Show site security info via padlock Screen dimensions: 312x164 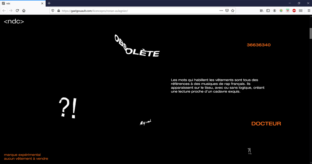point(59,11)
